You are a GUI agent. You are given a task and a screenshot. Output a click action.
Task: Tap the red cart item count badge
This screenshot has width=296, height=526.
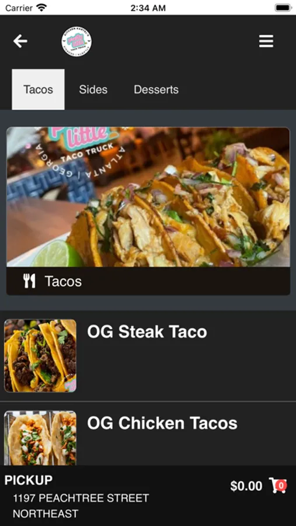tap(281, 485)
